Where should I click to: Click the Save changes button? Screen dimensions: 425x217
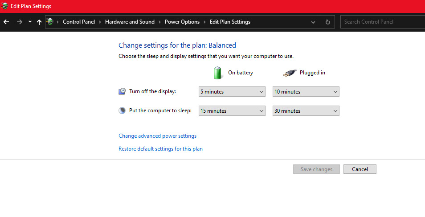(x=316, y=169)
